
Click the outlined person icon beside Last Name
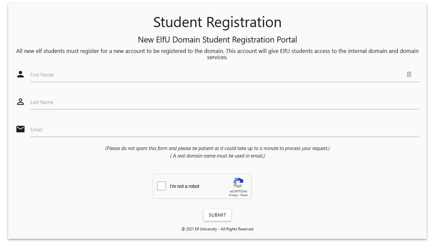tap(21, 102)
